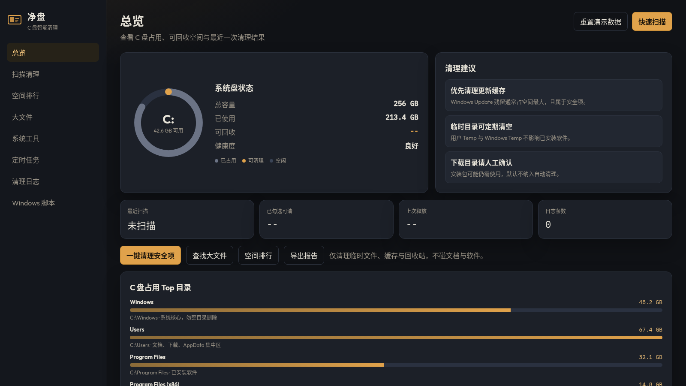The width and height of the screenshot is (686, 386).
Task: Click the 已占用 legend dot
Action: click(217, 161)
